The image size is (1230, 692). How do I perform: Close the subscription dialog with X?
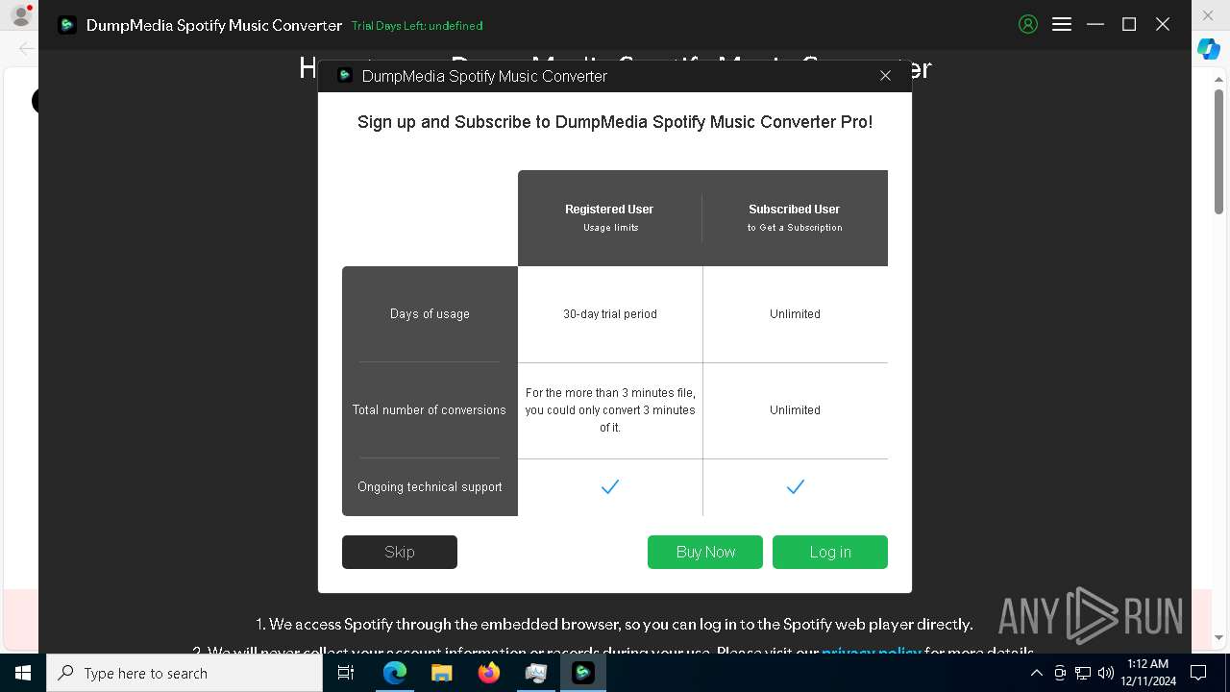tap(885, 76)
